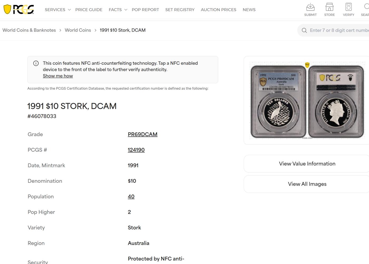Click the magnifier icon in cert search
Image resolution: width=369 pixels, height=264 pixels.
click(304, 31)
